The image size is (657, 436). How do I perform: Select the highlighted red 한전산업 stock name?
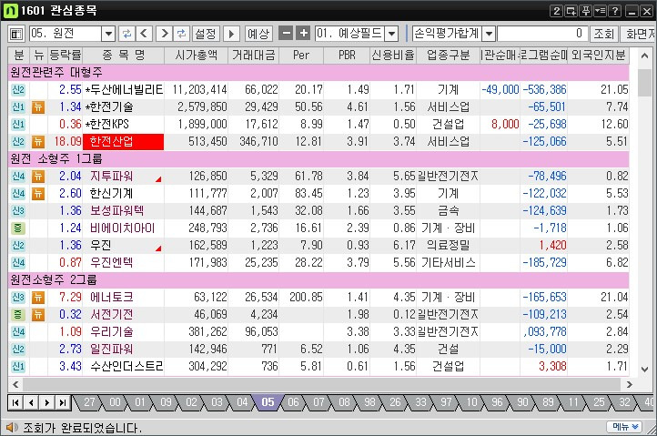coord(123,142)
